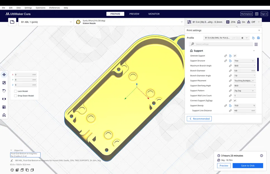Save the profile with the disk icon
This screenshot has height=174, width=270.
click(258, 38)
